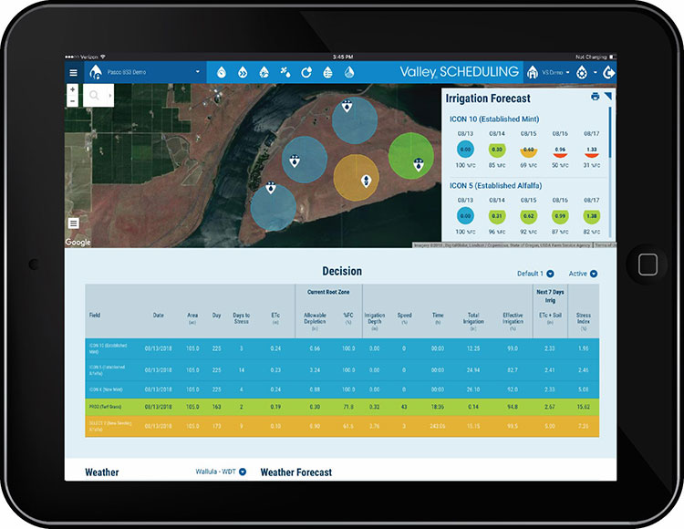Expand the VS Demo account dropdown
The image size is (684, 529).
[x=555, y=72]
